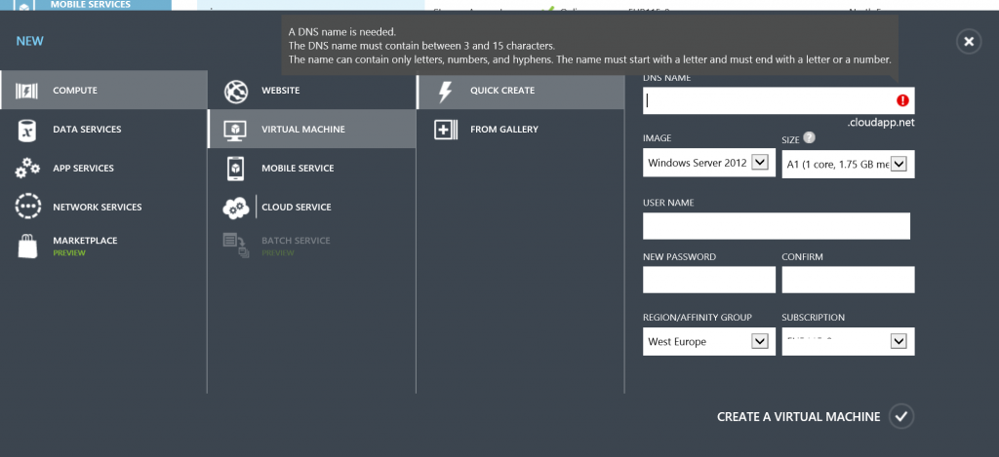Click the Data Services database icon

(x=26, y=130)
